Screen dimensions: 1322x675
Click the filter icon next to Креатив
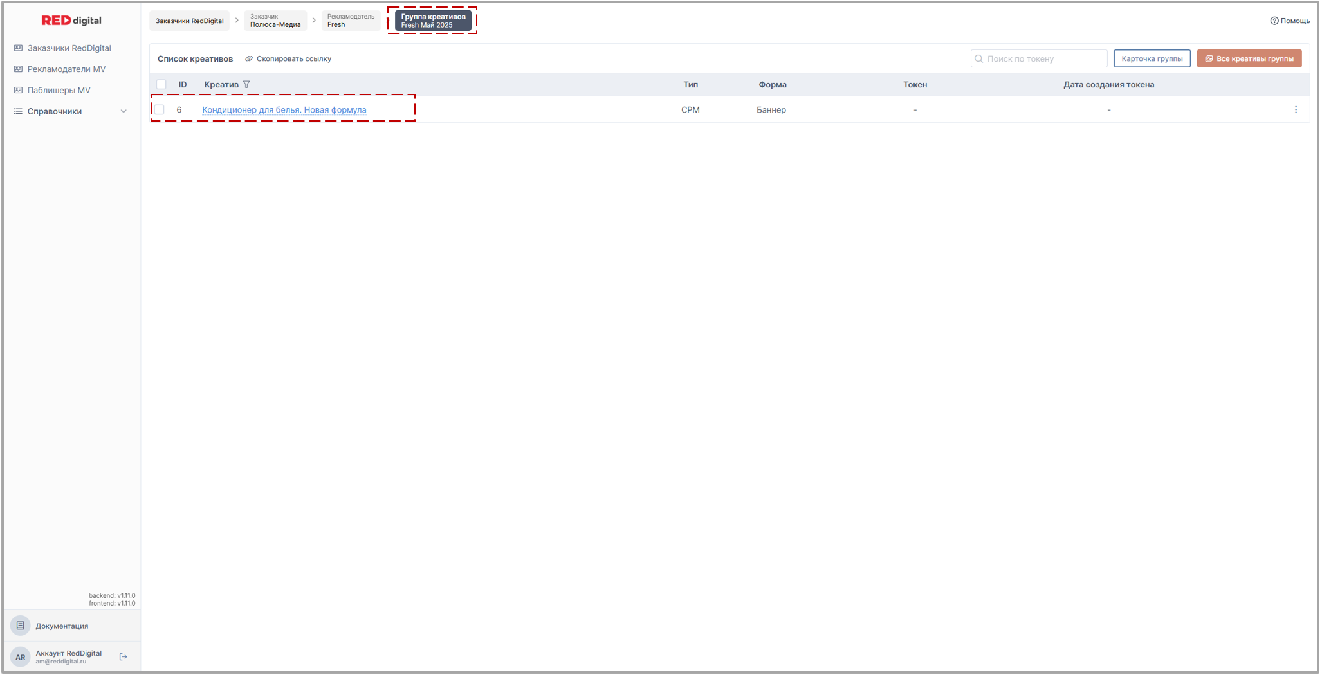click(x=246, y=85)
